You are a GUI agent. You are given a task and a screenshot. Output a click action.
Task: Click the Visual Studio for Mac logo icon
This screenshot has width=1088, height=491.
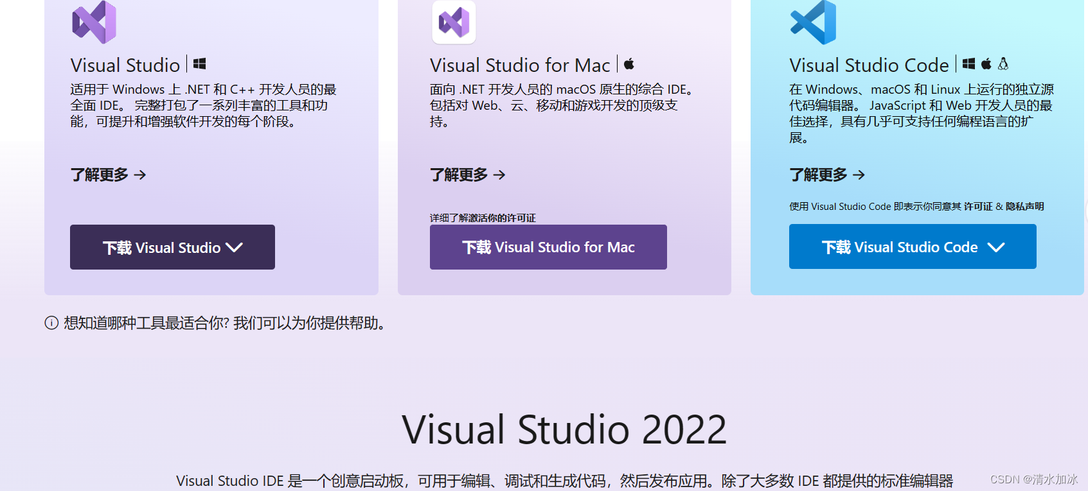(x=454, y=22)
